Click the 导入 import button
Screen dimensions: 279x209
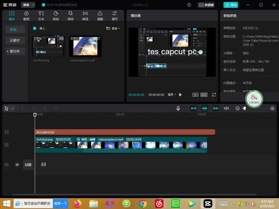tap(39, 28)
